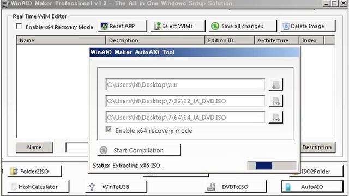Click Save all changes button
This screenshot has width=349, height=196.
[243, 26]
